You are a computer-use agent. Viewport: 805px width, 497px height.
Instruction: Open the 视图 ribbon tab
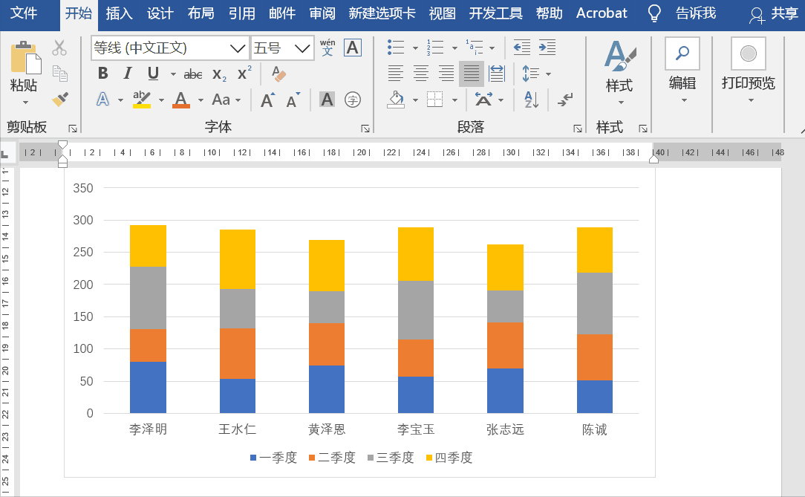[442, 13]
